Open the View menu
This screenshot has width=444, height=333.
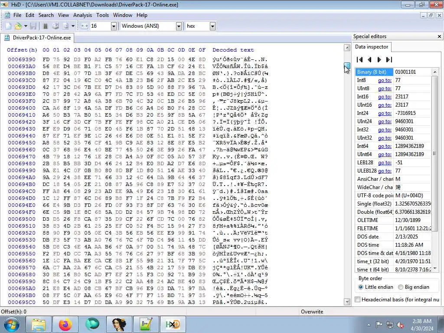[63, 15]
